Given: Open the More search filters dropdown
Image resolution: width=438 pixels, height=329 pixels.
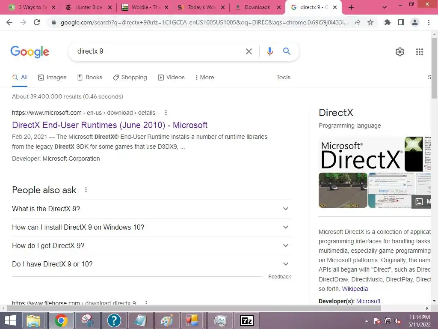Looking at the screenshot, I should (205, 78).
